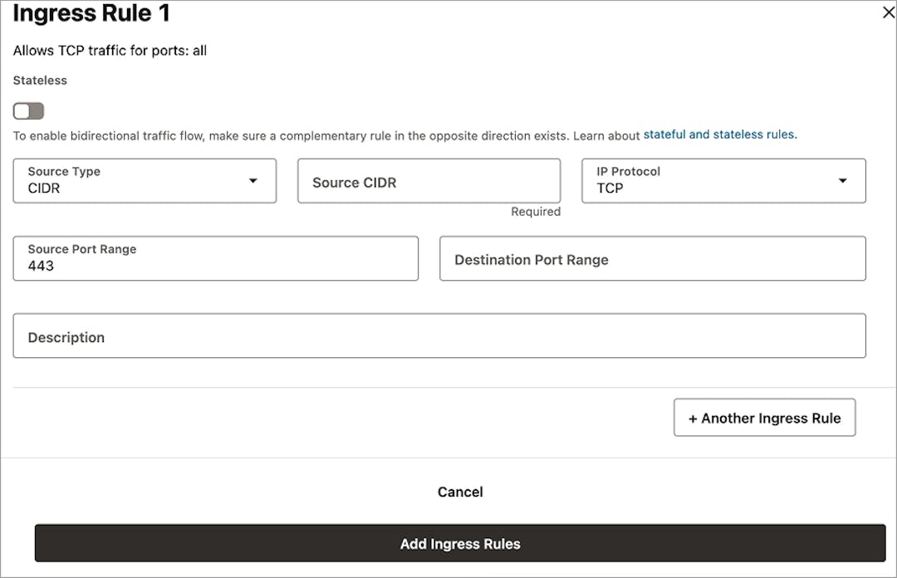Select the Source Port Range field showing 443

click(x=216, y=258)
